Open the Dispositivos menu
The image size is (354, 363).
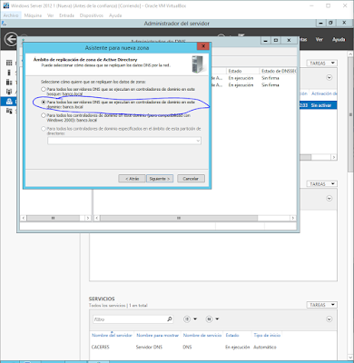click(92, 15)
